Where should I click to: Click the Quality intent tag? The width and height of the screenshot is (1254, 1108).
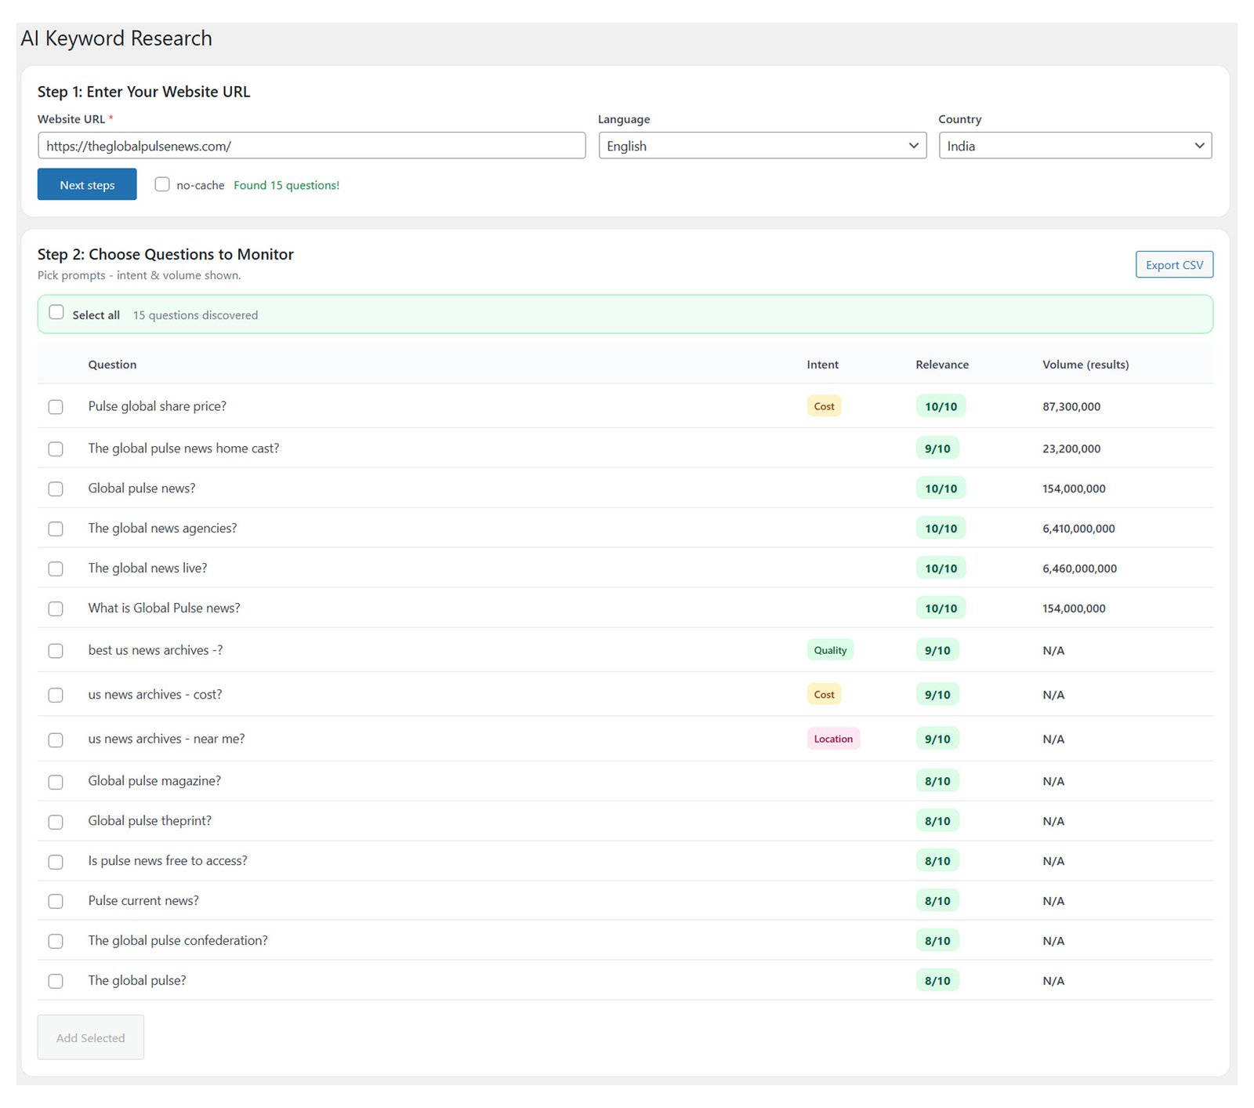(830, 650)
